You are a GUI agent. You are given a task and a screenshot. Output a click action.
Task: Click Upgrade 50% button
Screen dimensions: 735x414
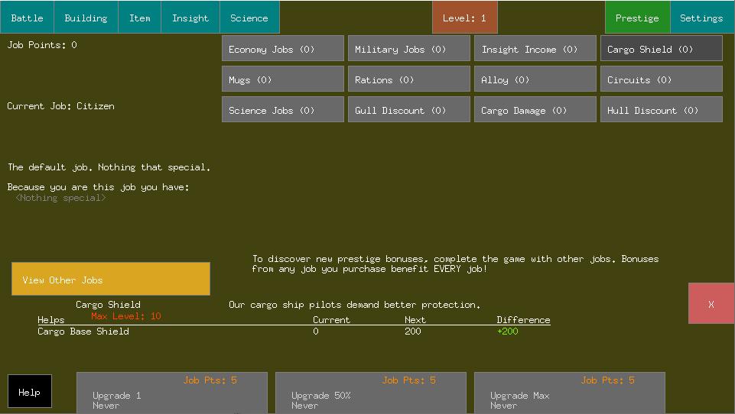(371, 393)
